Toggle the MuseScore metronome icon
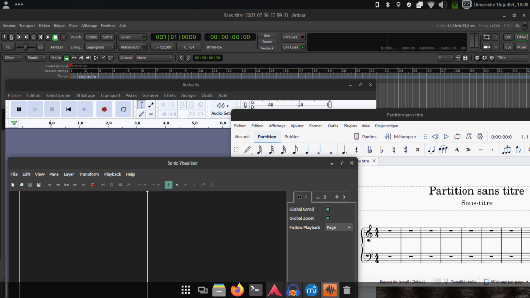 tap(468, 137)
